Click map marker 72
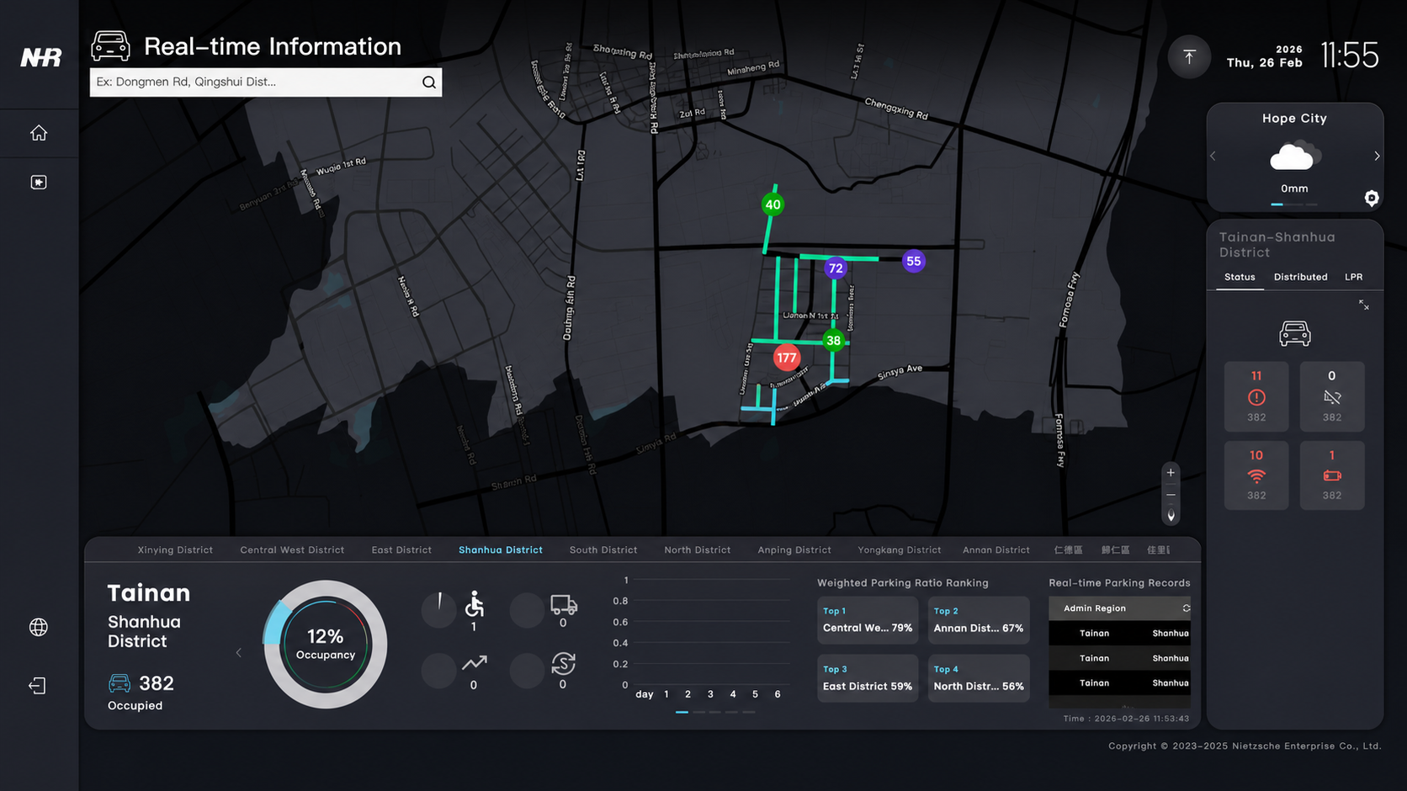 point(835,268)
